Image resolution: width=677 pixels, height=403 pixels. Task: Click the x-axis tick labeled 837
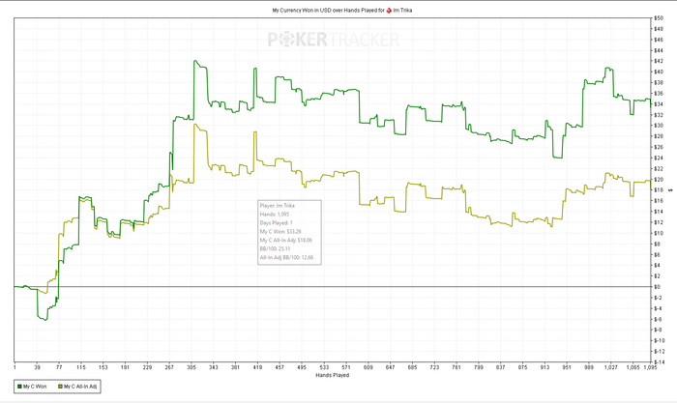click(x=500, y=367)
